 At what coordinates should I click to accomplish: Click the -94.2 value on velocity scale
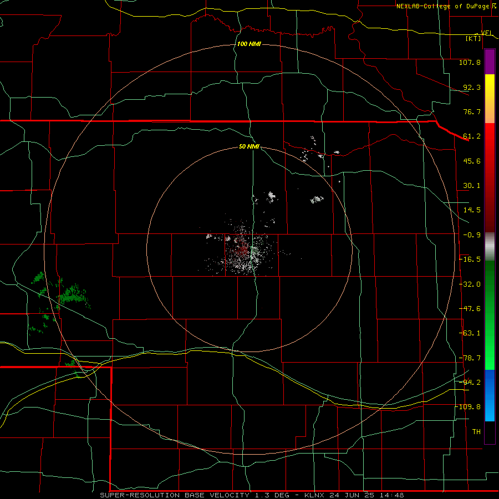470,382
